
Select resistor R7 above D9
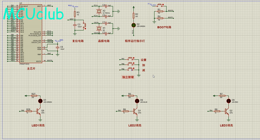click(x=222, y=96)
